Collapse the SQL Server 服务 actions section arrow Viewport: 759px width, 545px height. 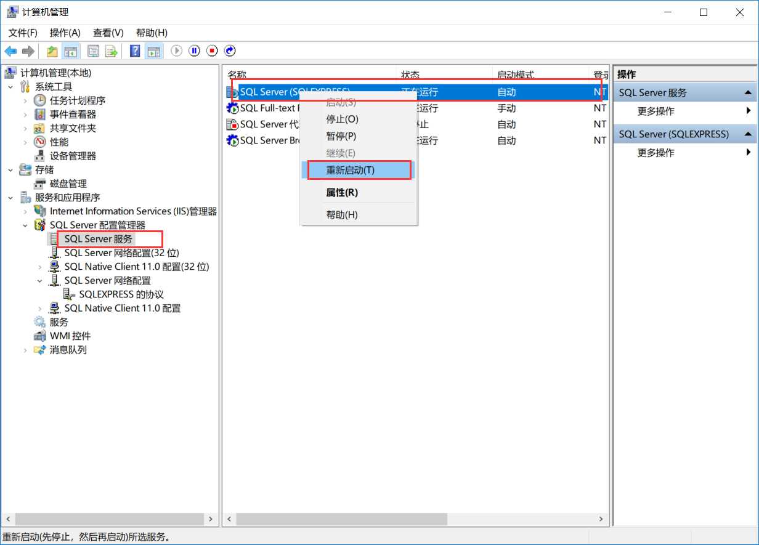(x=748, y=92)
